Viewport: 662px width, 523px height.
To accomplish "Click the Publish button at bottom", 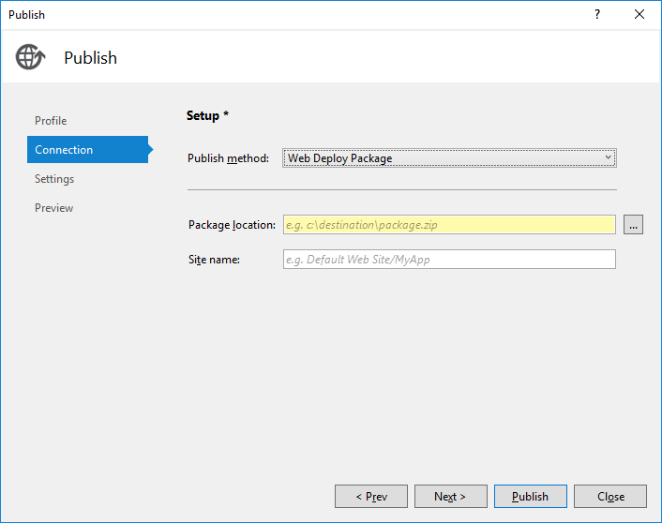I will [x=530, y=497].
